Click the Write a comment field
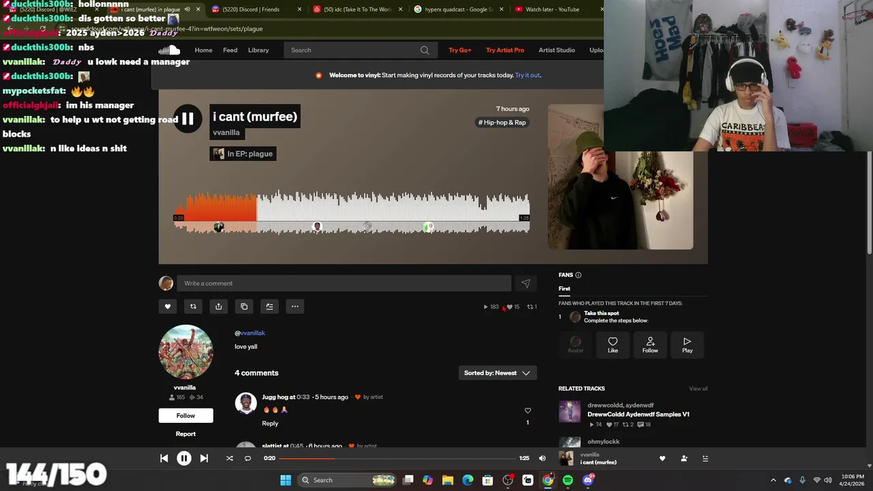873x491 pixels. point(344,283)
